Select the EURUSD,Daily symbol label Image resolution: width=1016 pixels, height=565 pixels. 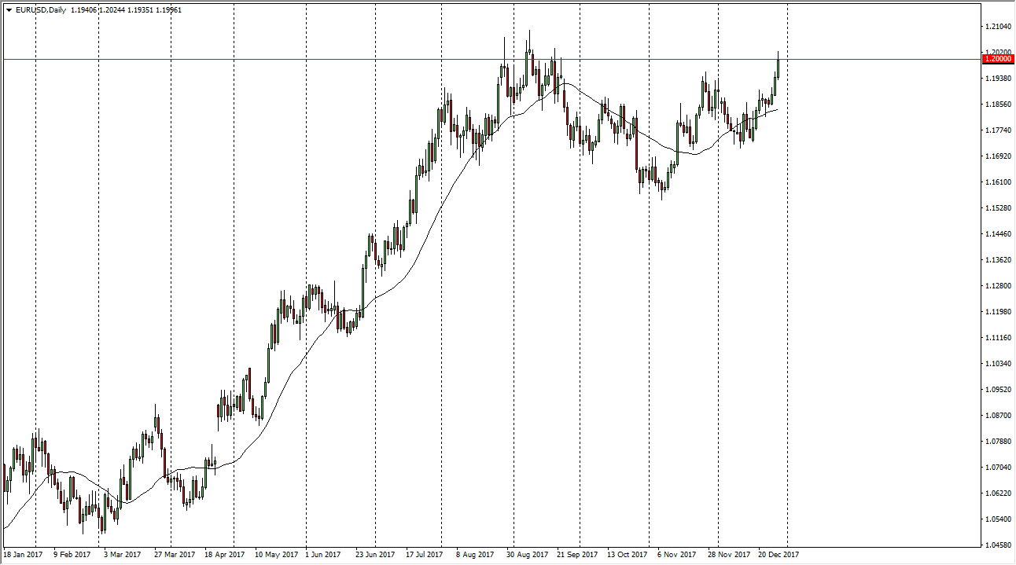pos(41,10)
